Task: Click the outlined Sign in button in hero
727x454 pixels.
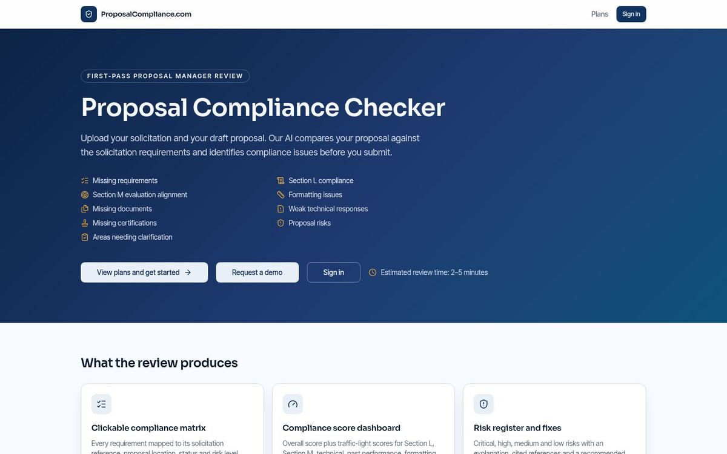Action: [334, 272]
